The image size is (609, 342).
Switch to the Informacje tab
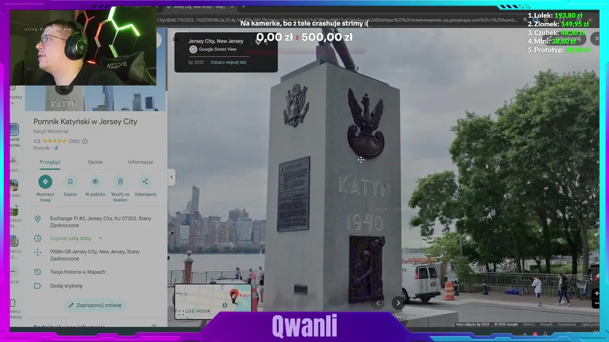[141, 162]
